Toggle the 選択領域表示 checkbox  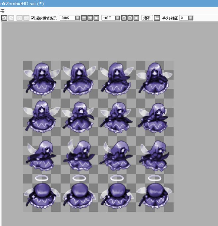click(33, 18)
